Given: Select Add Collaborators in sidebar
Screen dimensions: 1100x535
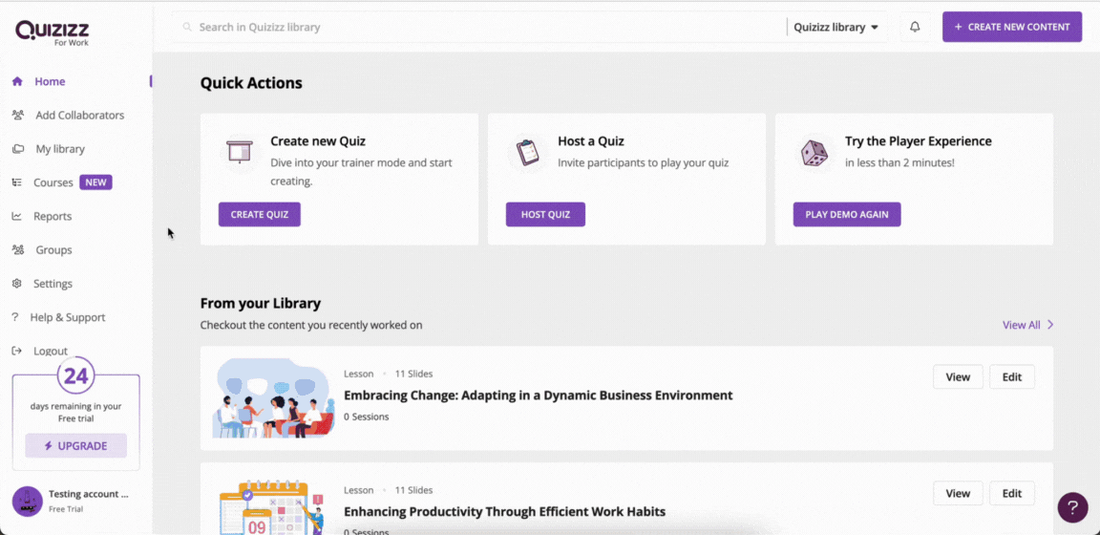Looking at the screenshot, I should pos(68,116).
